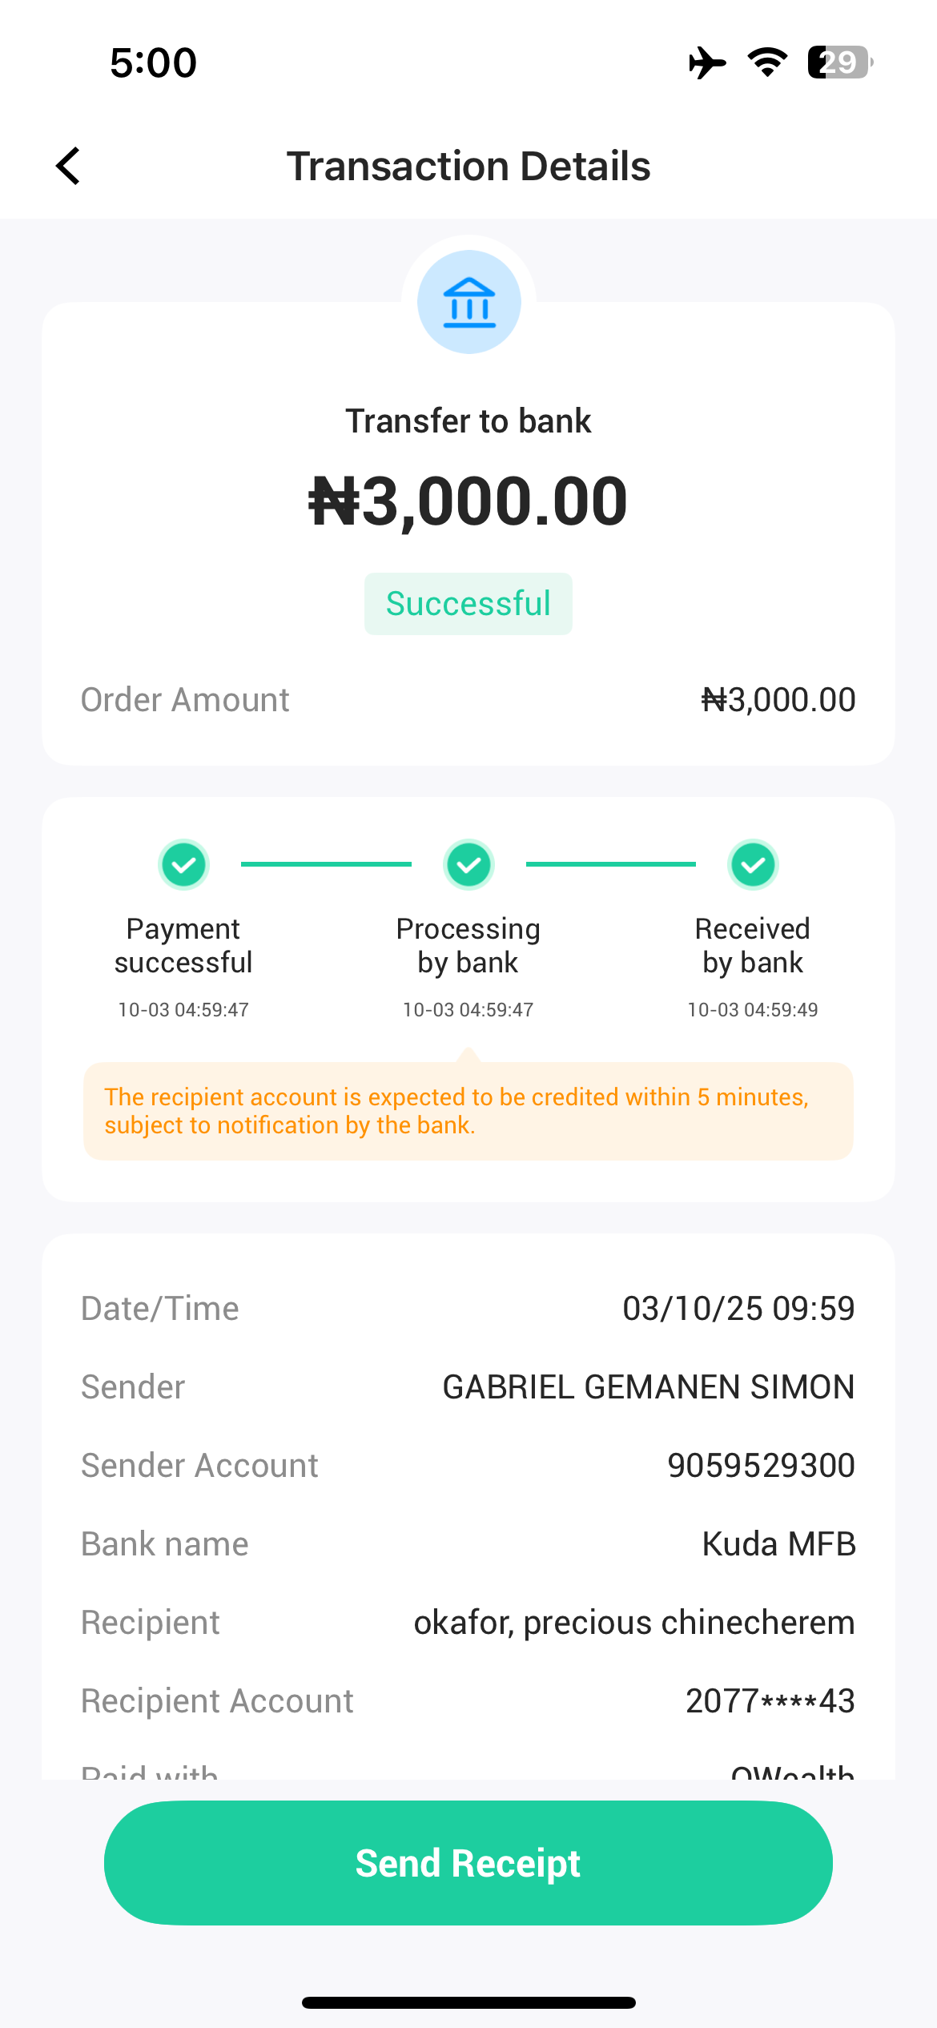
Task: Tap the ₦3,000.00 order amount value
Action: click(x=778, y=700)
